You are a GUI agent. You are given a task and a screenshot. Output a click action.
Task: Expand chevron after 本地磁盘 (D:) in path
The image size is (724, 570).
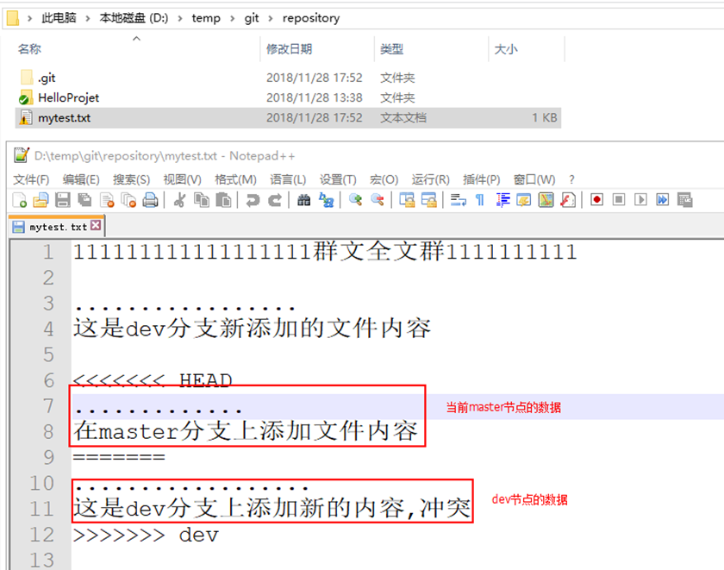[180, 18]
